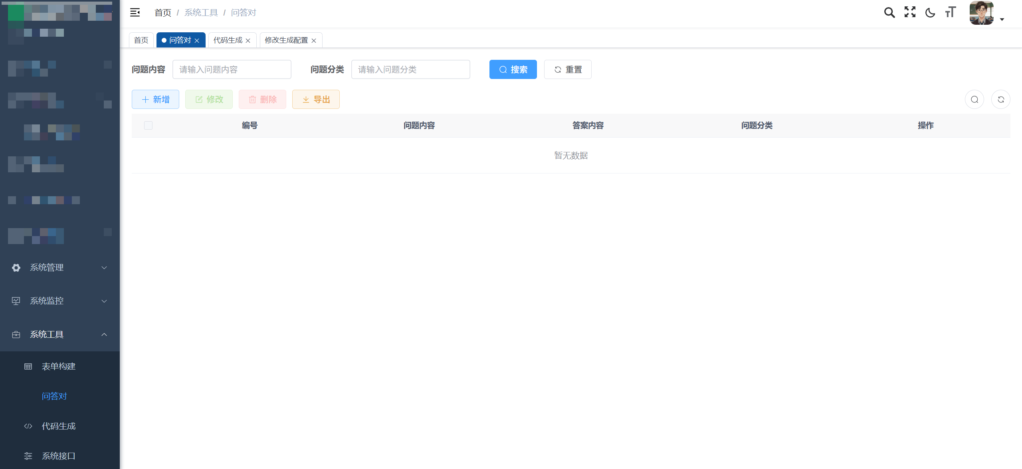Viewport: 1022px width, 469px height.
Task: Open 表单构建 in the sidebar
Action: (x=59, y=367)
